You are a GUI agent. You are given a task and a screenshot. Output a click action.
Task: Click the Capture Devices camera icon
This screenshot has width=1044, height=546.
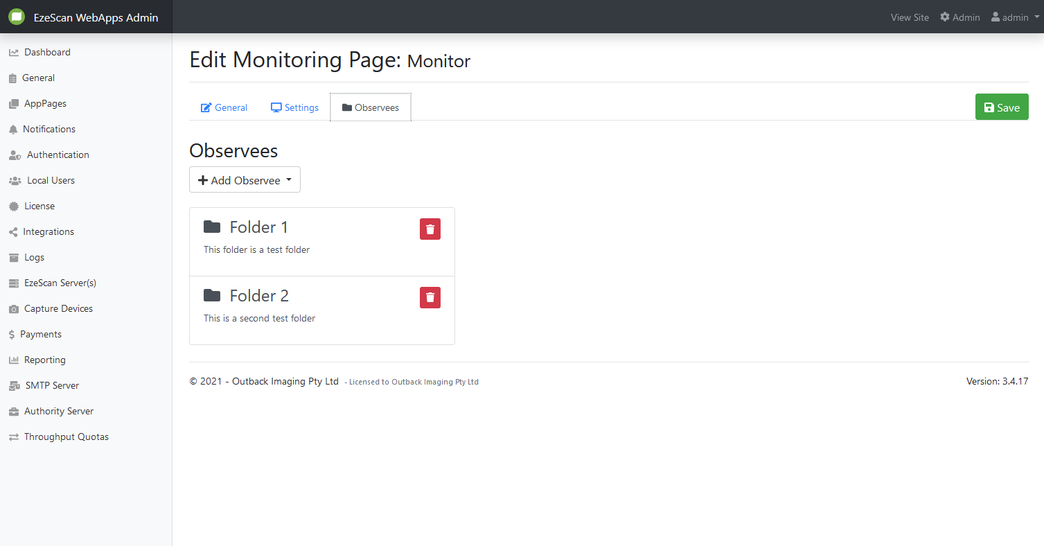click(13, 309)
